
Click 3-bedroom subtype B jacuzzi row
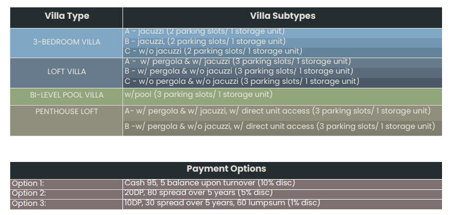click(283, 43)
